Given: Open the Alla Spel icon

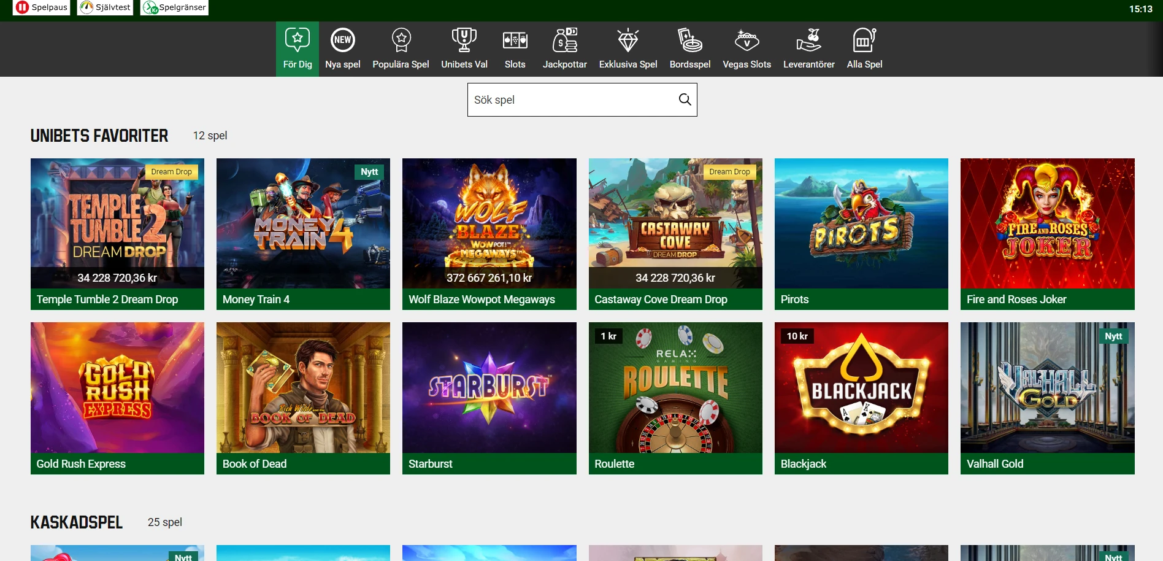Looking at the screenshot, I should pos(865,41).
